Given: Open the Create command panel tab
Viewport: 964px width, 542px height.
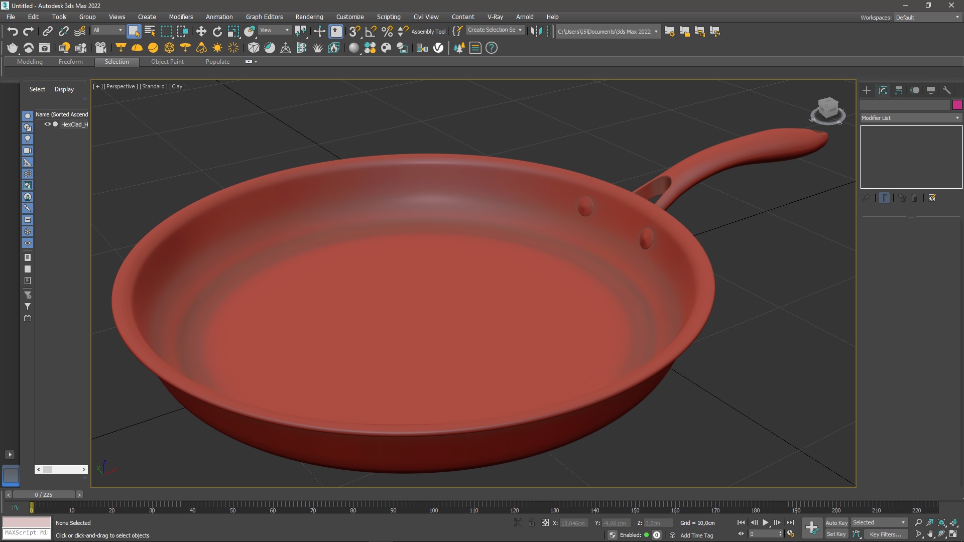Looking at the screenshot, I should pos(867,90).
